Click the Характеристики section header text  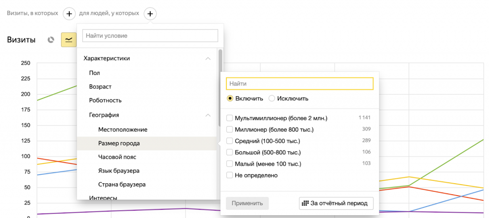click(107, 59)
